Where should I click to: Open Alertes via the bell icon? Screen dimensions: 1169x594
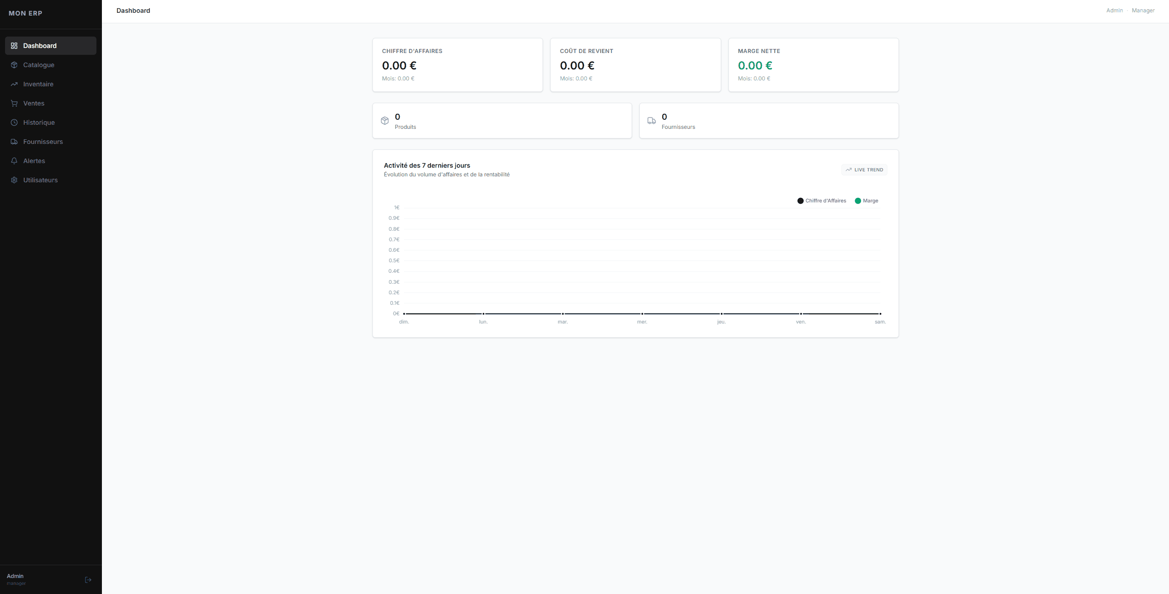[x=14, y=161]
